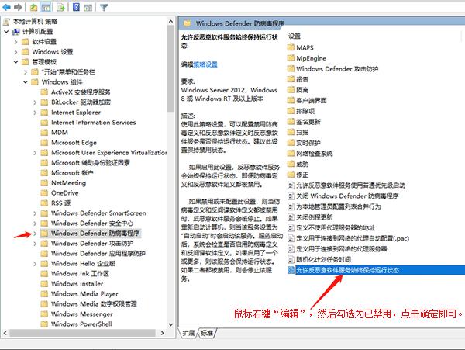465x350 pixels.
Task: Expand the Windows Hello 企业版 node
Action: pyautogui.click(x=35, y=264)
